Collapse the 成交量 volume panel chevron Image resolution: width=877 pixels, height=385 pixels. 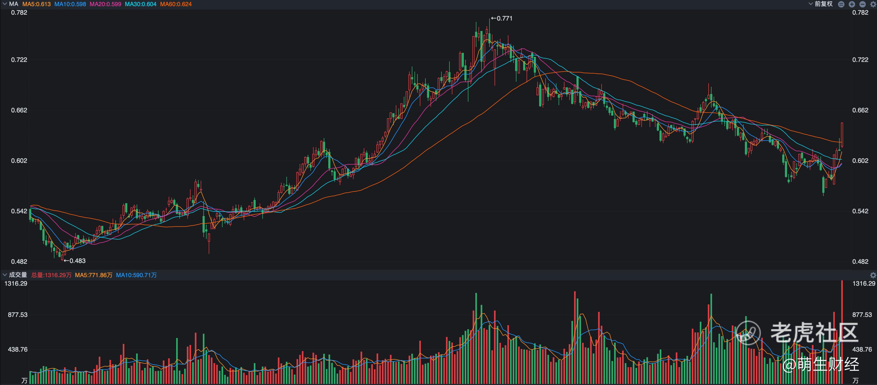pos(5,275)
